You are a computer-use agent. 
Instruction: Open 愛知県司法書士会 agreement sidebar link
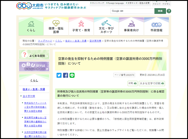click(x=35, y=121)
